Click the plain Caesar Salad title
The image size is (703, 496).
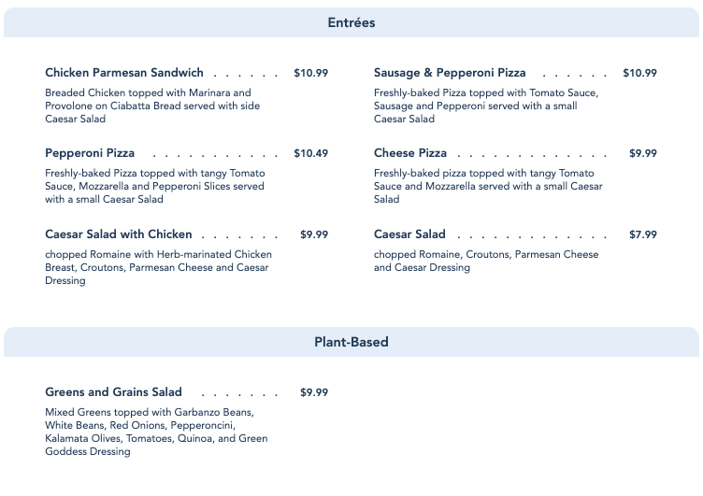pos(409,234)
